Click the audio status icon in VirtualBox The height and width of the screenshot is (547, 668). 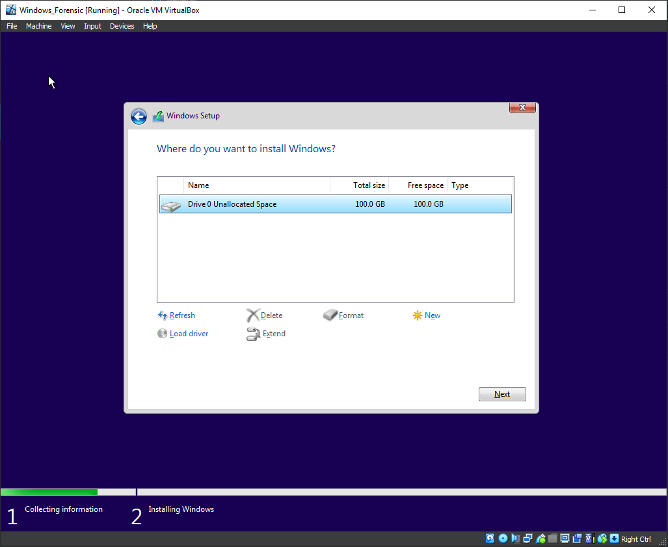515,539
